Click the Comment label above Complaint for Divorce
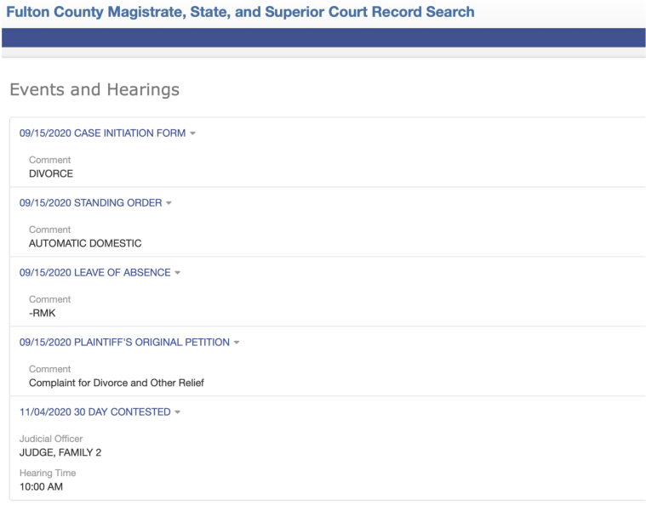Viewport: 646px width, 522px height. coord(49,369)
